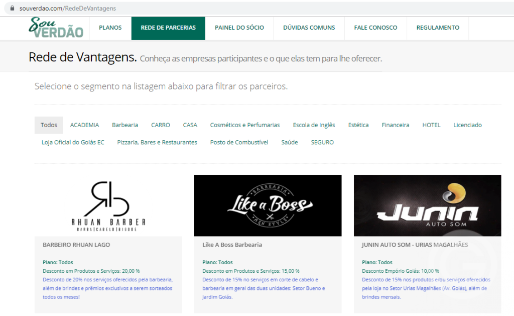Click the padlock icon in address bar
Screen dimensions: 514x316
coord(12,8)
